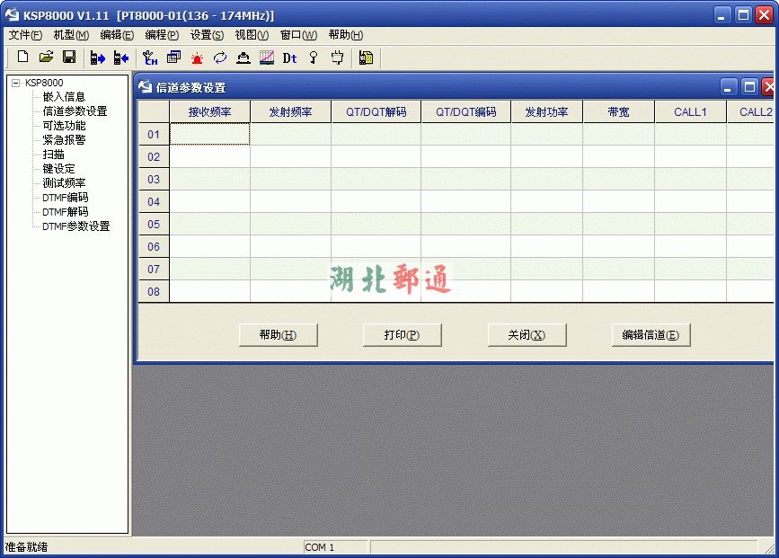This screenshot has height=558, width=779.
Task: Click the read from radio icon
Action: coord(98,58)
